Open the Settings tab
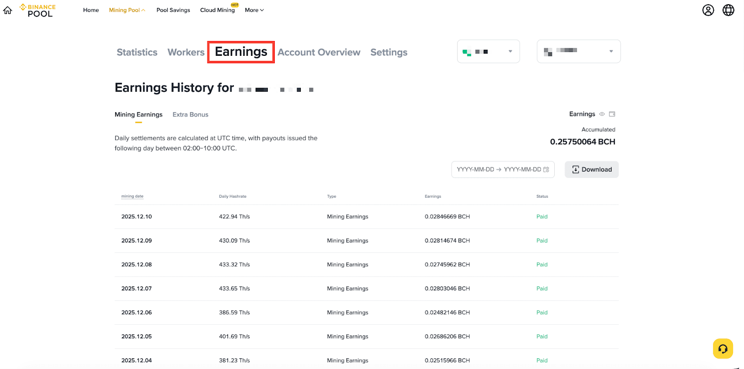 389,52
